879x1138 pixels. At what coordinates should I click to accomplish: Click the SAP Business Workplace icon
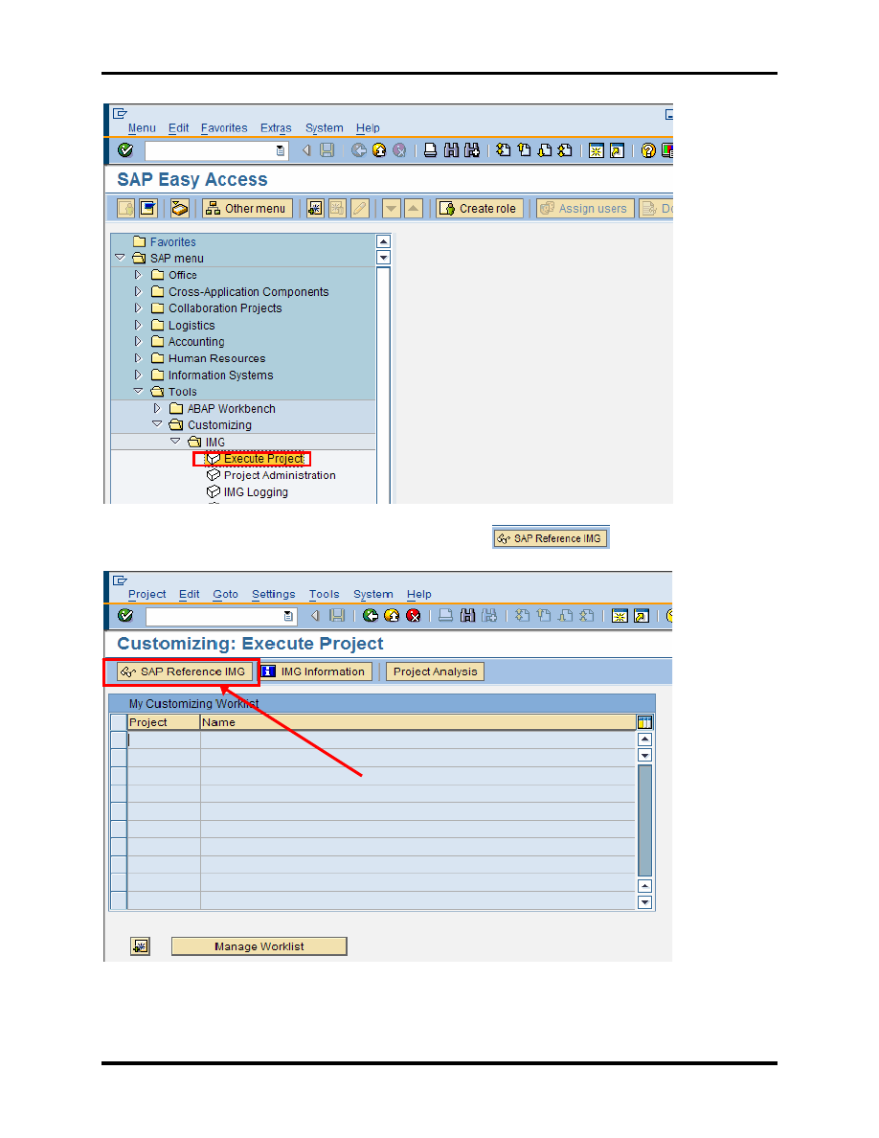179,209
